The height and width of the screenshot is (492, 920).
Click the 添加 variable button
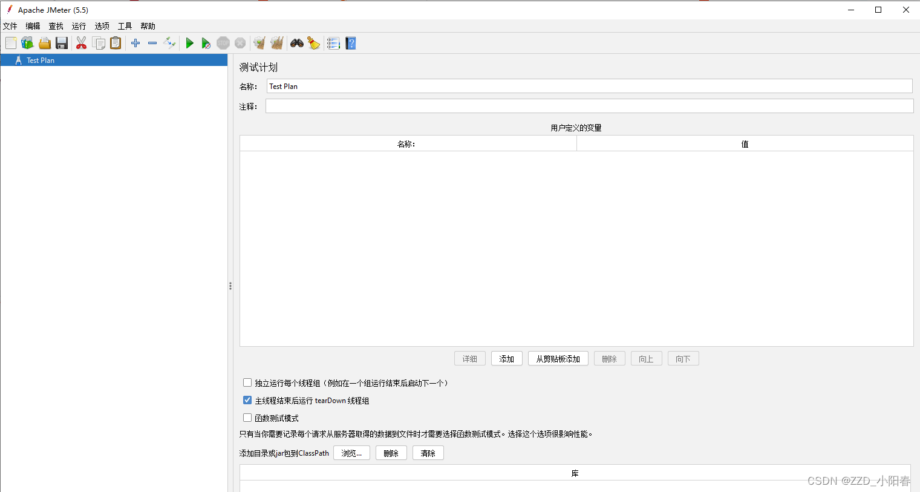point(507,359)
